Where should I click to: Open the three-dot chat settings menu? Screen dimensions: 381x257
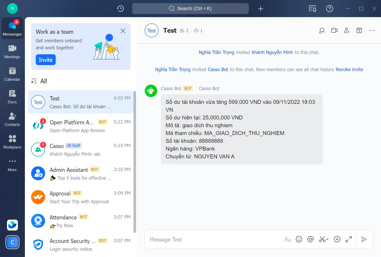tap(372, 30)
